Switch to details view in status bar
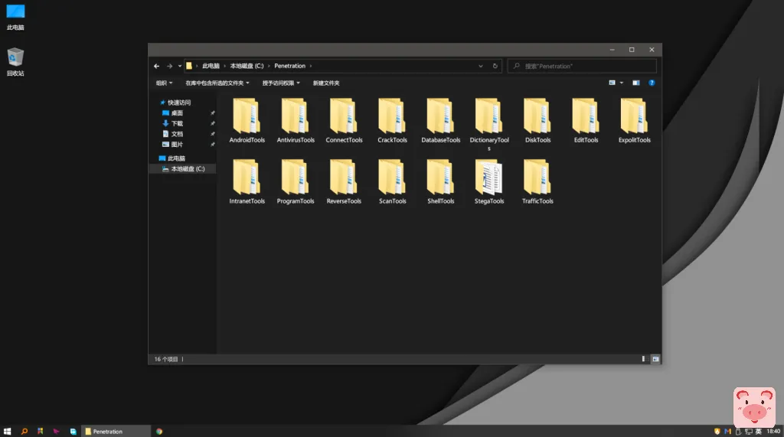 tap(643, 359)
